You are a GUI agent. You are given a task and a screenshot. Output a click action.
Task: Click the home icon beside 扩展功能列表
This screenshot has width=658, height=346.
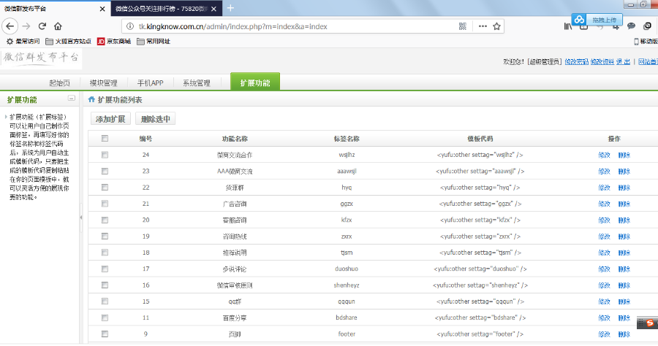(x=91, y=100)
